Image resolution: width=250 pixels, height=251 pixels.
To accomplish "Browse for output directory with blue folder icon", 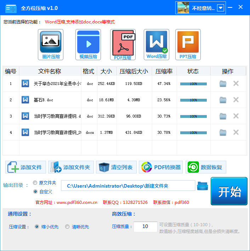I will (203, 186).
